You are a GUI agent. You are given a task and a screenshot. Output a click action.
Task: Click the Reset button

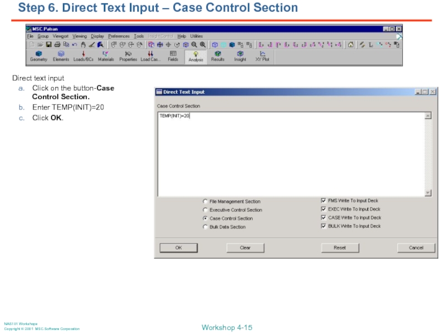coord(340,248)
